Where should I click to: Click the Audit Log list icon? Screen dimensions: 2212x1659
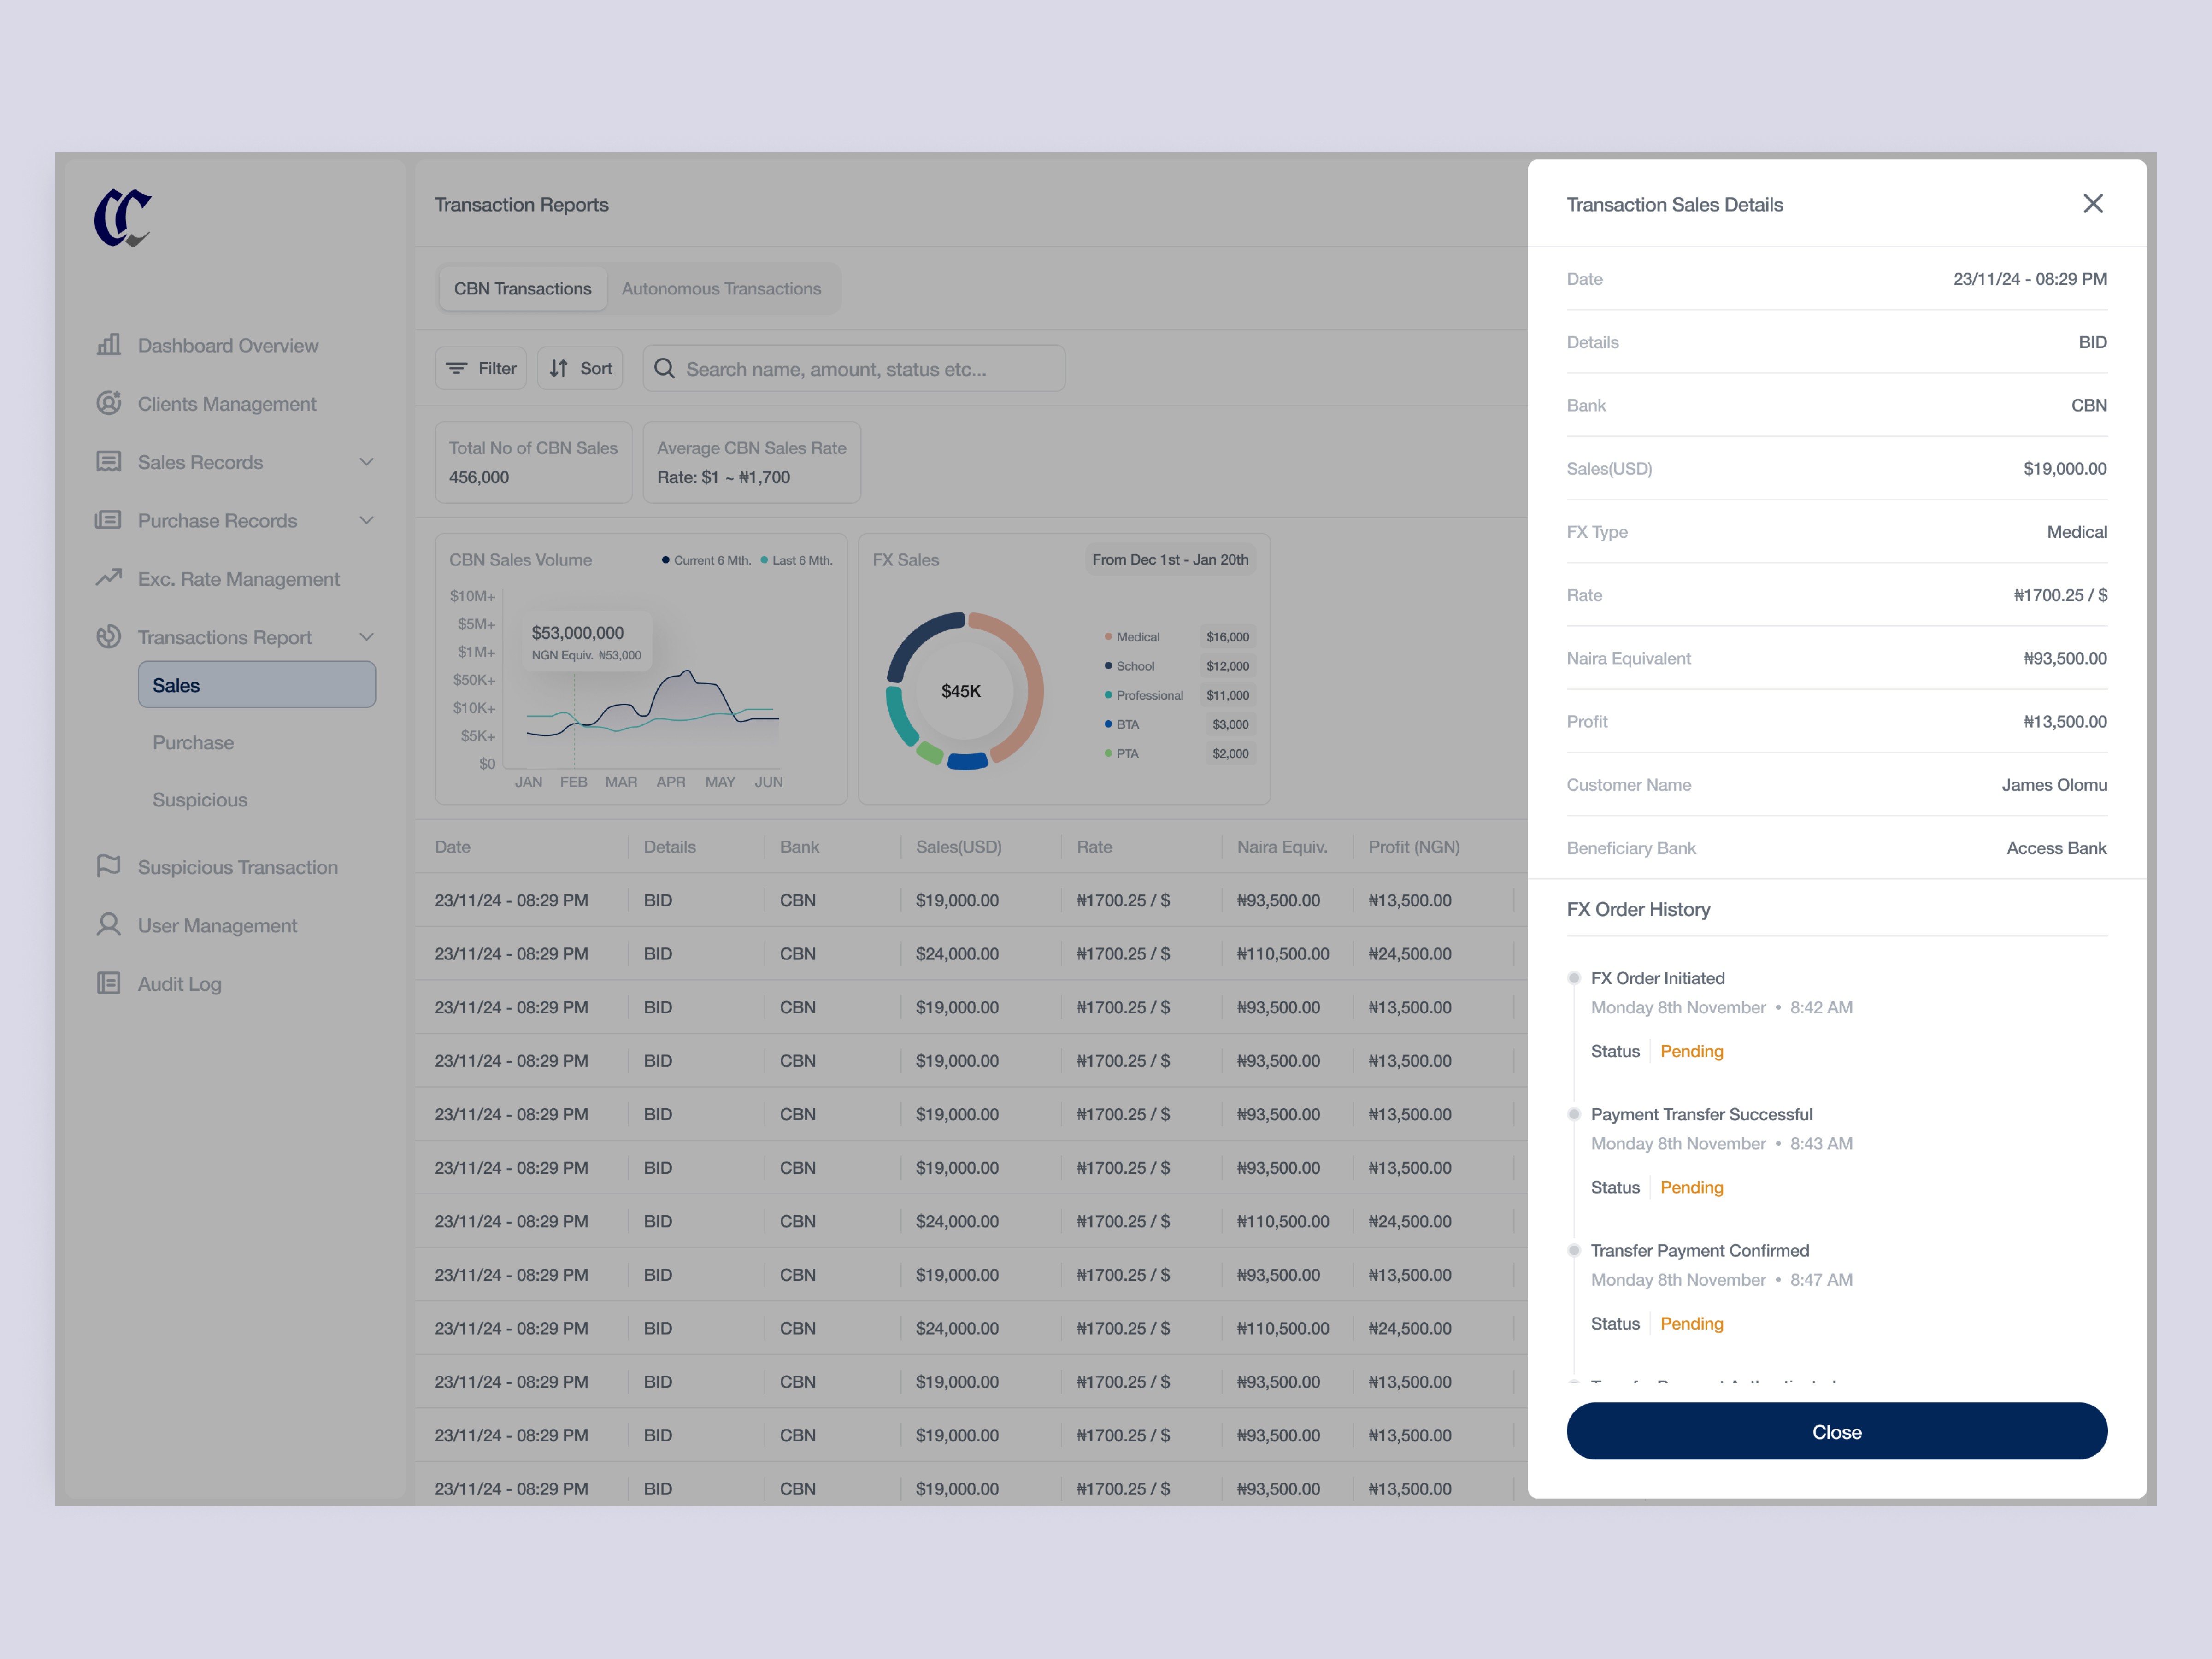(x=109, y=983)
